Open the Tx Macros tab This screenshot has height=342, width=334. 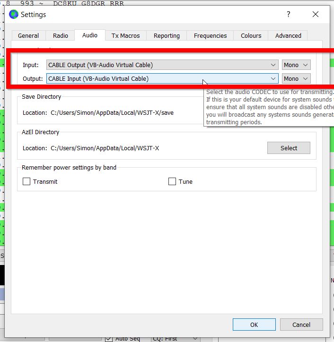click(126, 35)
